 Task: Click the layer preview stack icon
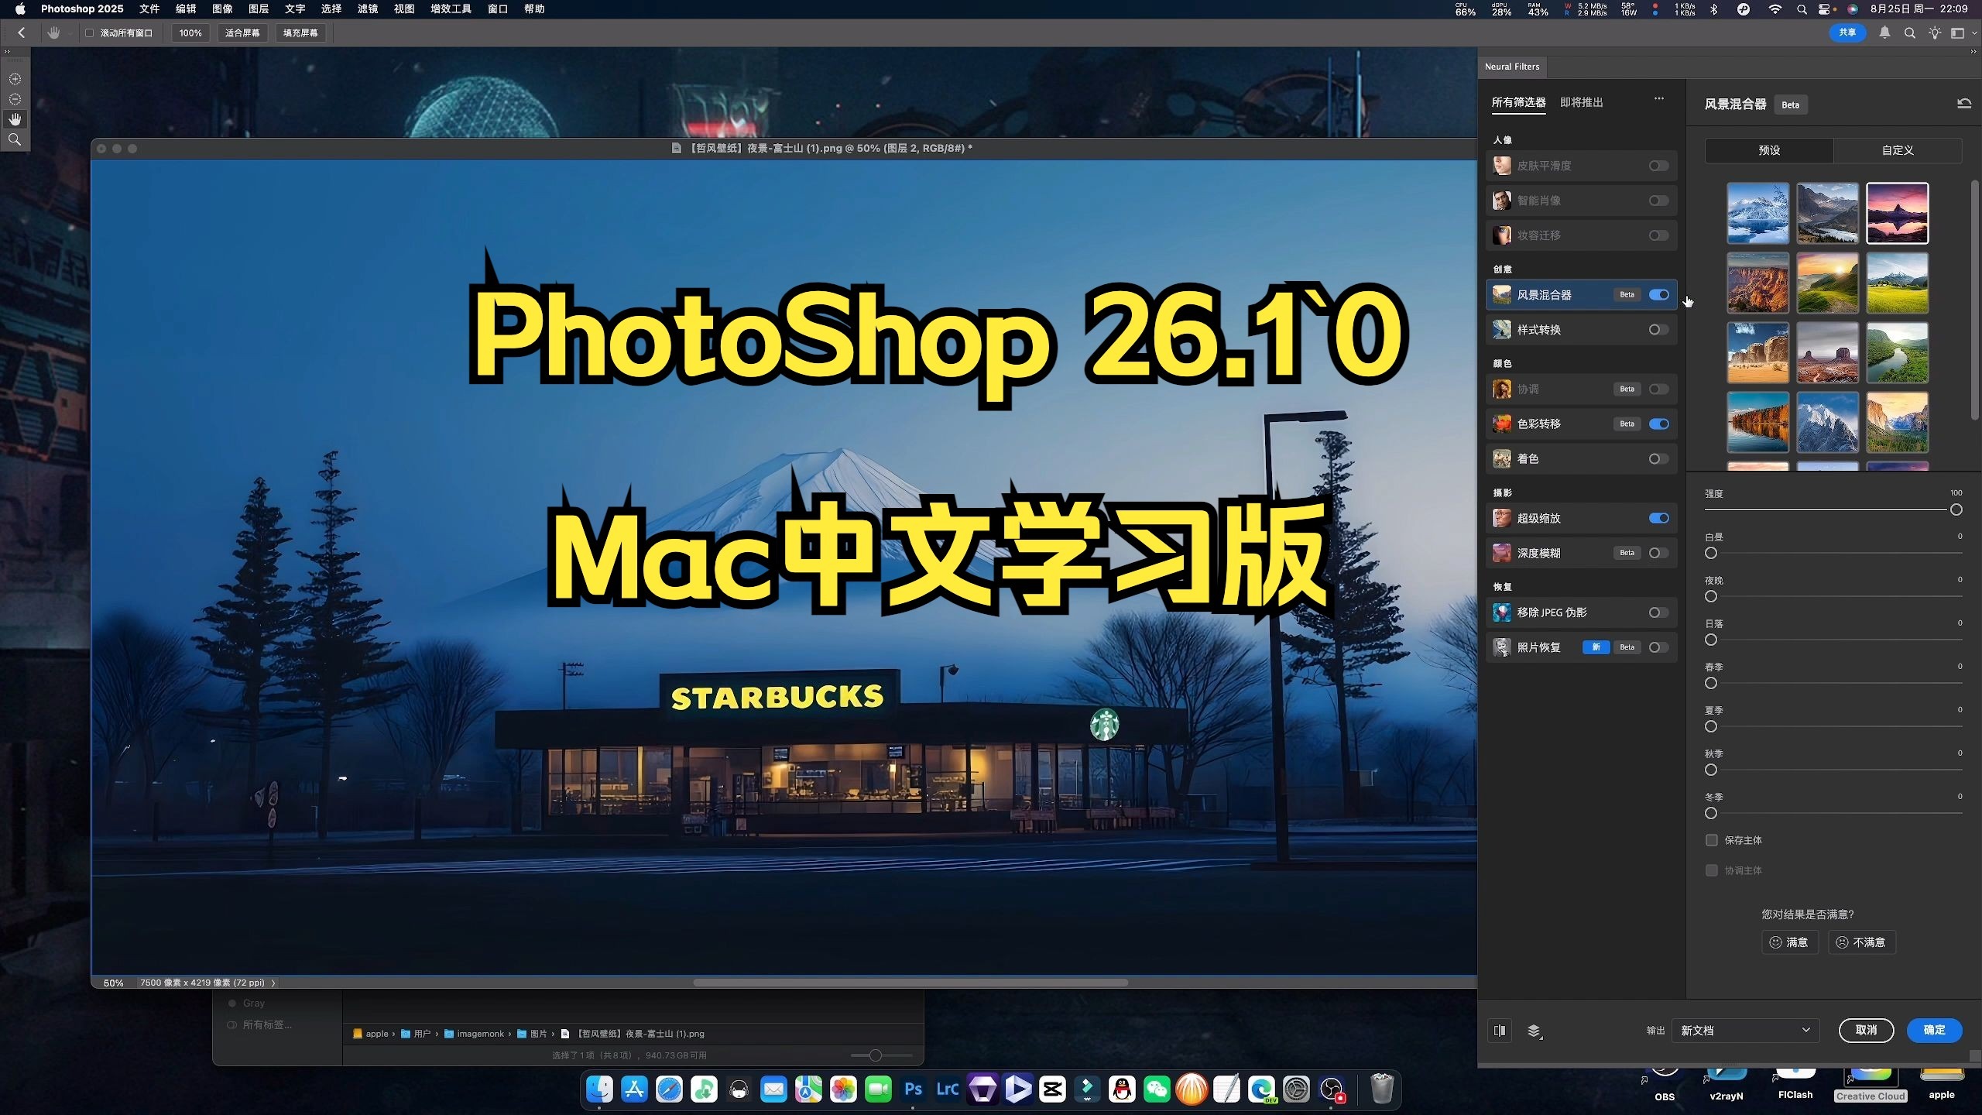pos(1534,1031)
